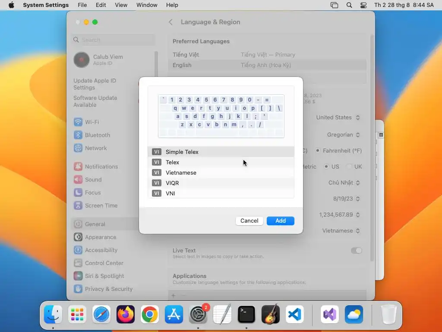
Task: Open the Window menu
Action: [x=147, y=5]
